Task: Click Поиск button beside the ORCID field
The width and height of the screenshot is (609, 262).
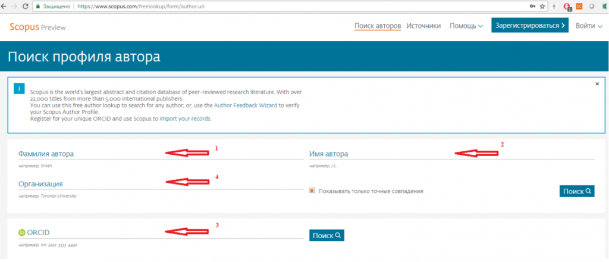Action: pos(327,235)
